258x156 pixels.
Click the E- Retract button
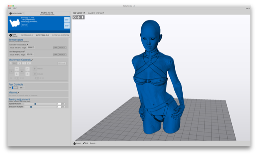tap(35, 68)
